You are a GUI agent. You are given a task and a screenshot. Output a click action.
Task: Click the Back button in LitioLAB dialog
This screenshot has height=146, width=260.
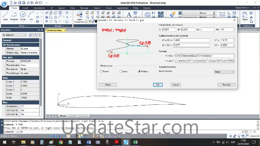pyautogui.click(x=108, y=85)
